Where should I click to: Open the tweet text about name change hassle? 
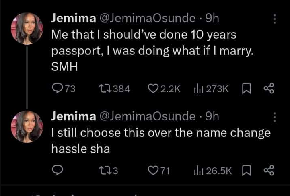(161, 141)
